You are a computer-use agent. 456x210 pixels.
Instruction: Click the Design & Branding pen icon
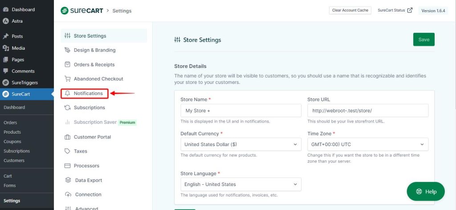point(68,50)
